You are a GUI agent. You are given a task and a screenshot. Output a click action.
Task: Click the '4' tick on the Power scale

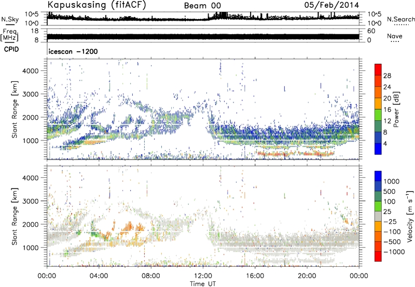385,143
